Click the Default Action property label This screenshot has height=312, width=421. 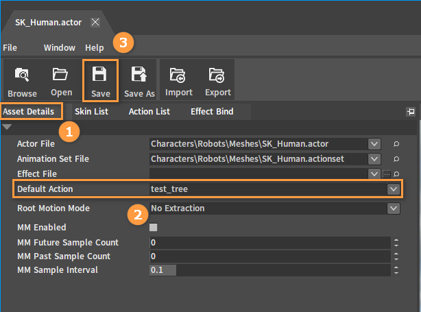click(45, 189)
